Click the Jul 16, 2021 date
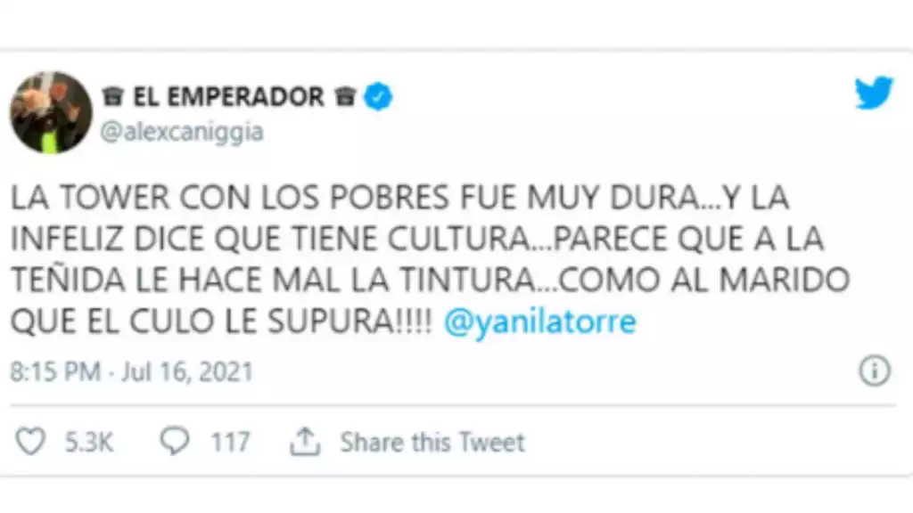Screen dimensions: 913x513 [x=187, y=371]
